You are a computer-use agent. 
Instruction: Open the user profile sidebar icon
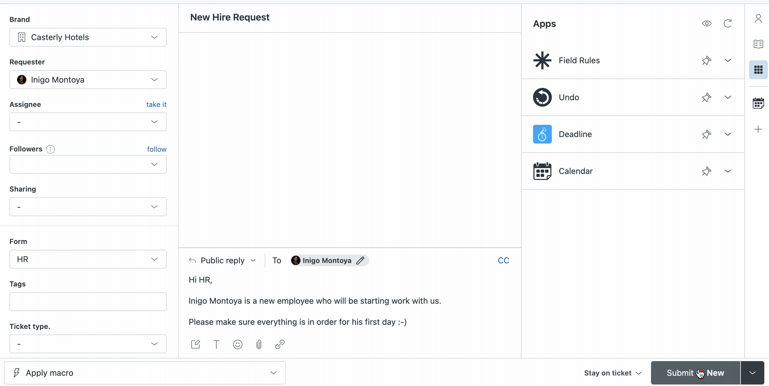758,19
